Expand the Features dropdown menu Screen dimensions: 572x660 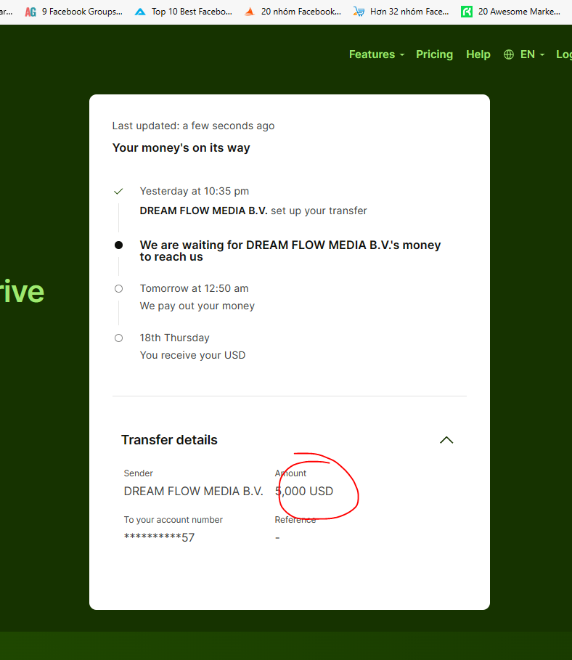377,54
